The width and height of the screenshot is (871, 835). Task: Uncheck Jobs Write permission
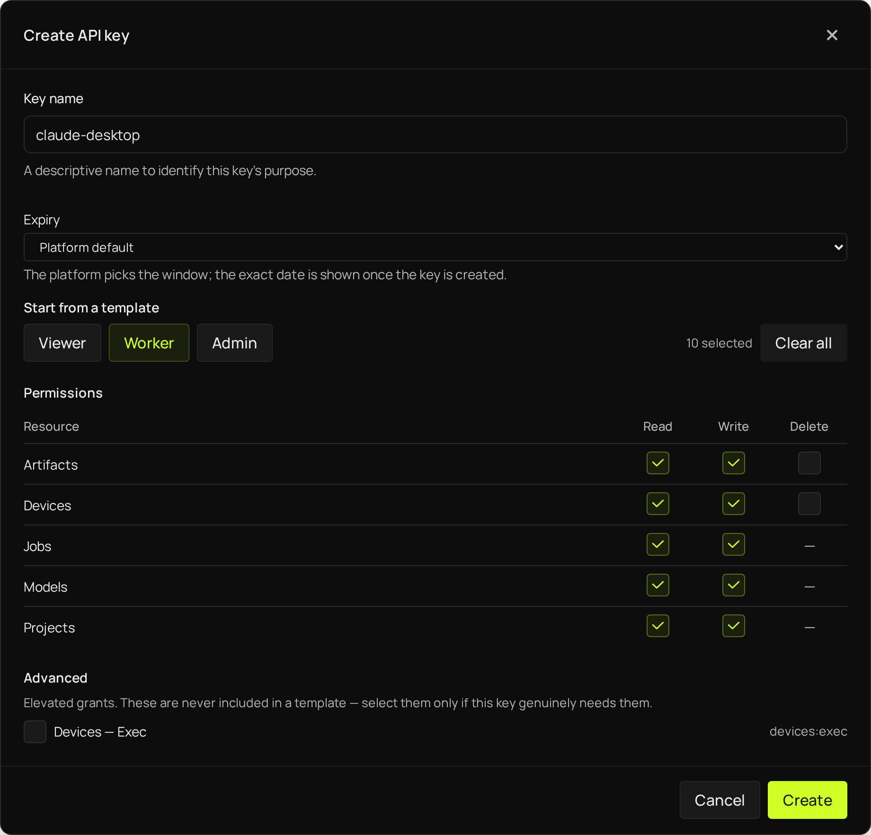click(x=733, y=544)
